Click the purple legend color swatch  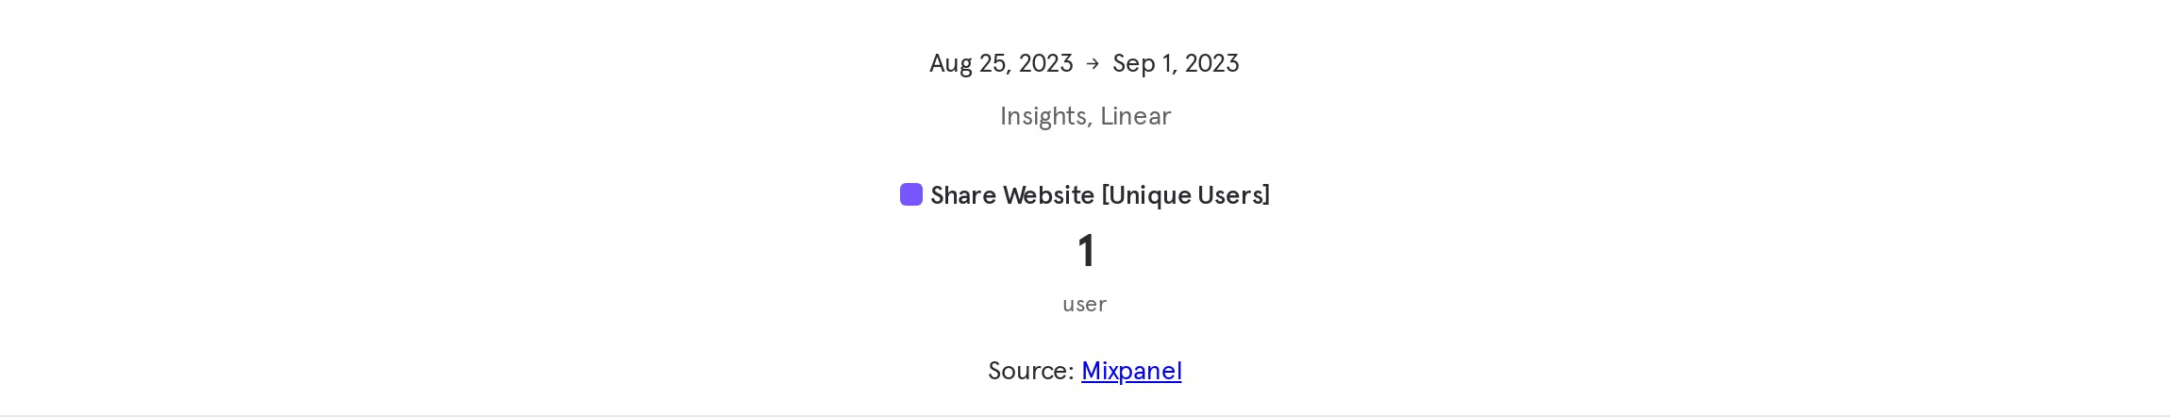coord(911,194)
